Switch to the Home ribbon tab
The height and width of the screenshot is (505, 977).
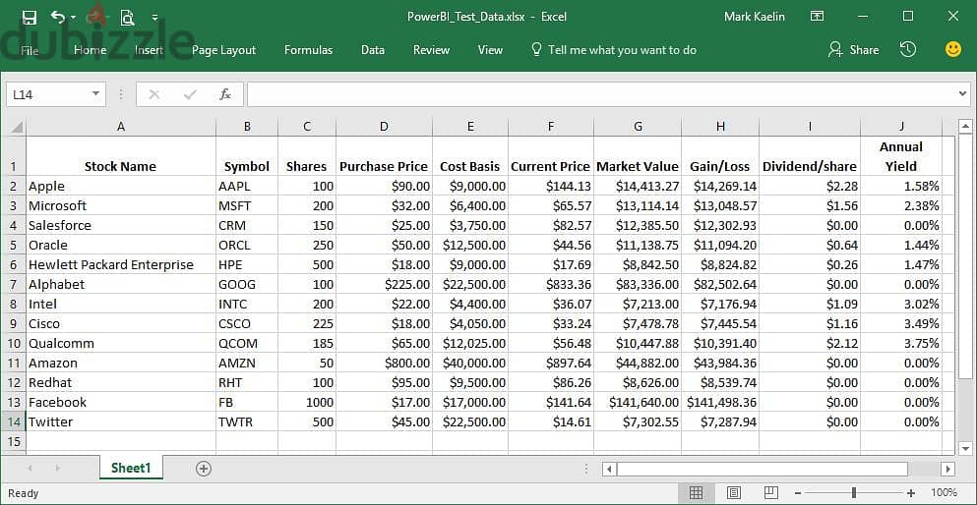(90, 50)
